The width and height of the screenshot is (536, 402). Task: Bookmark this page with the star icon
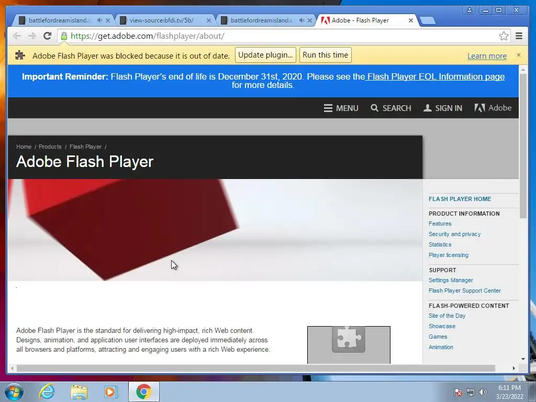(504, 36)
